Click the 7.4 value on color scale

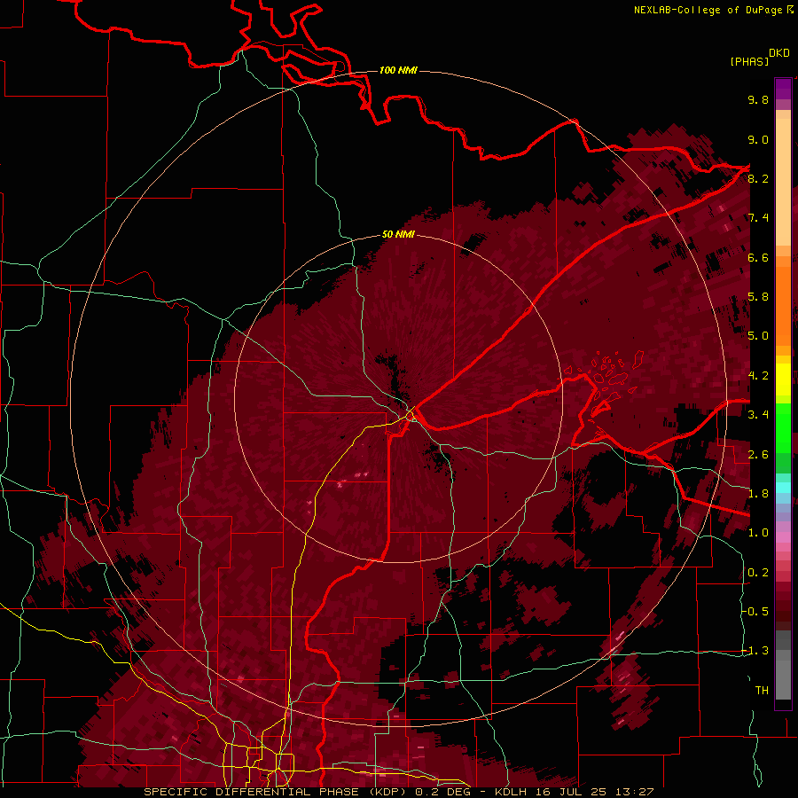tap(758, 218)
